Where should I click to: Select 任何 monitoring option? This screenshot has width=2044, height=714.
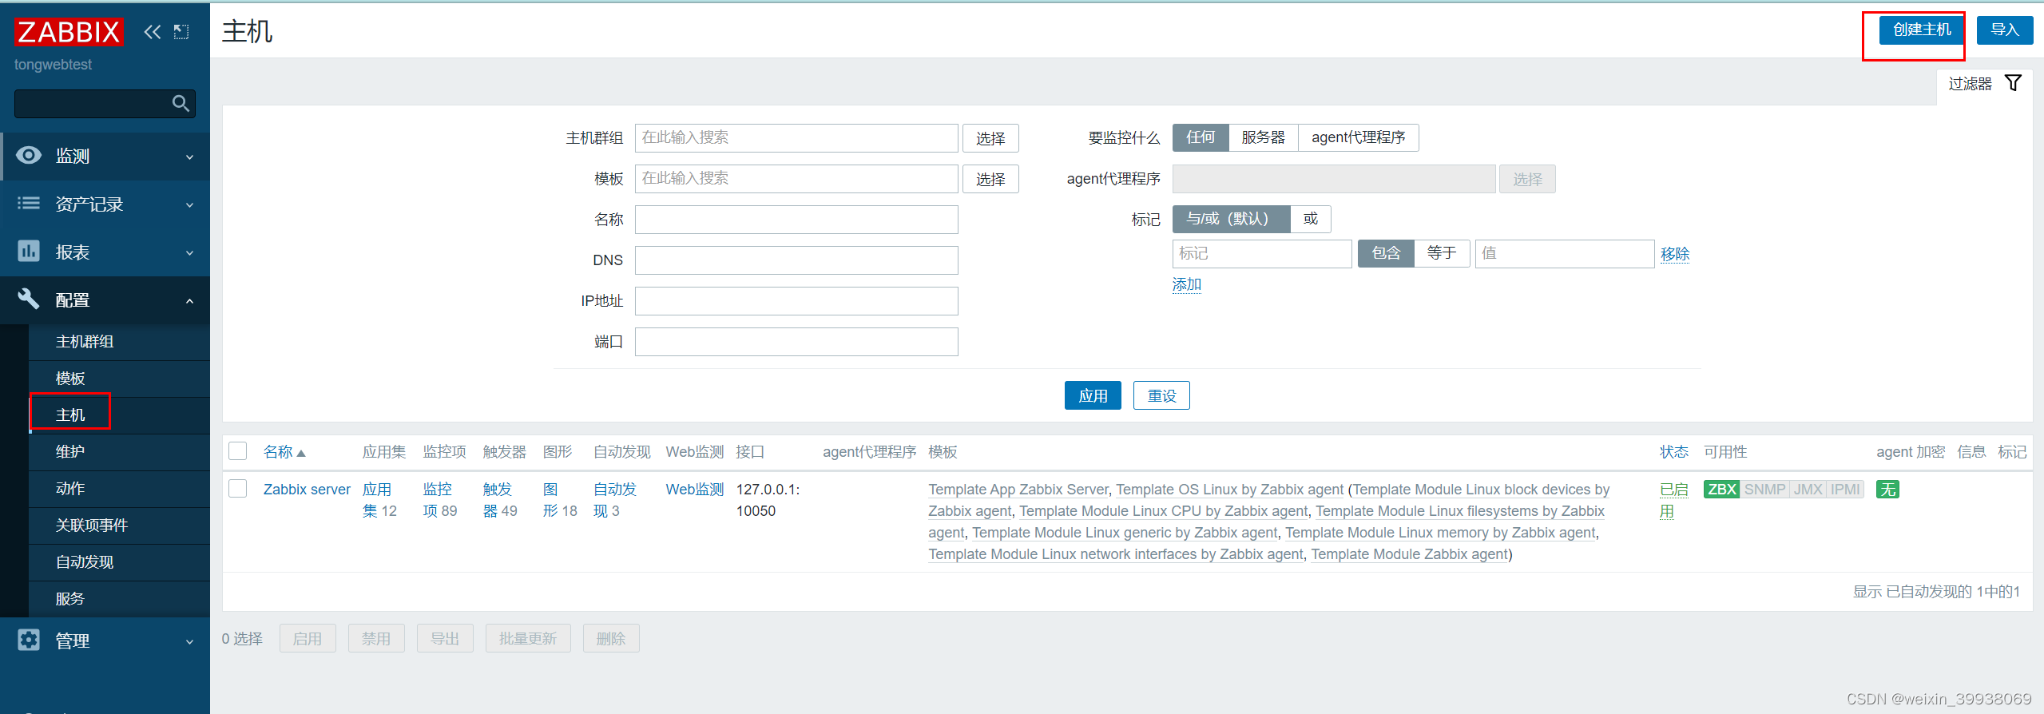click(1201, 137)
